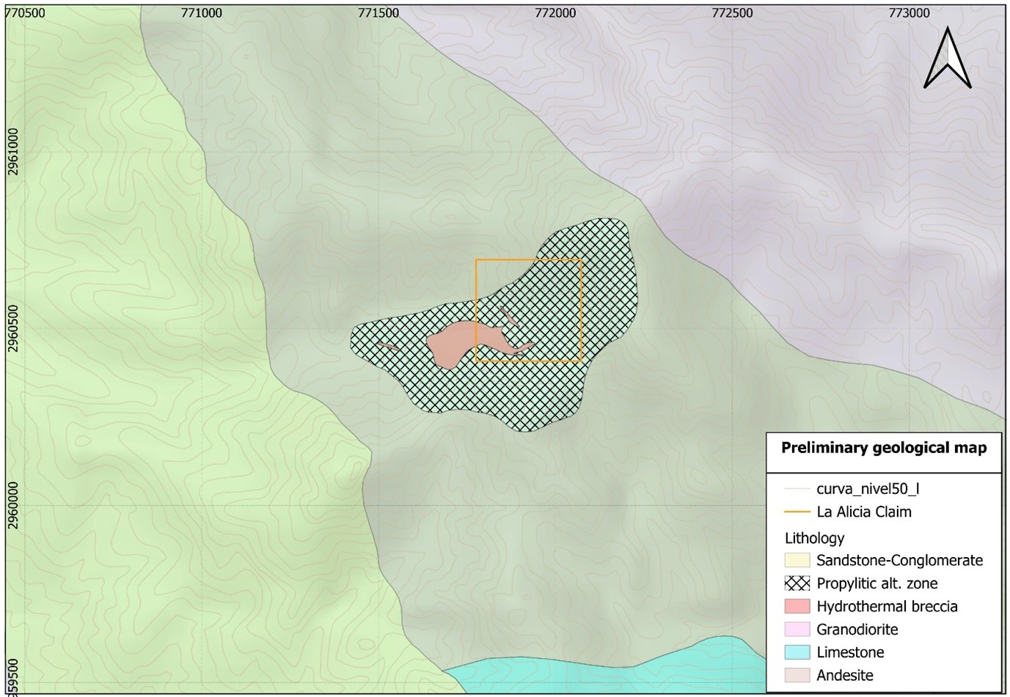Select the La Alicia Claim legend label

[864, 512]
